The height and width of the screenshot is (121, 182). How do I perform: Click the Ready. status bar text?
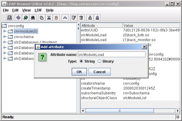[8, 117]
